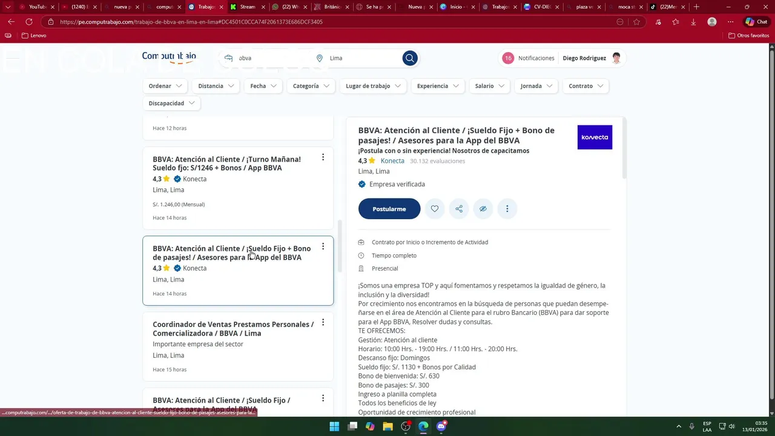This screenshot has width=775, height=436.
Task: Open Copilot Chat button in browser
Action: 757,22
